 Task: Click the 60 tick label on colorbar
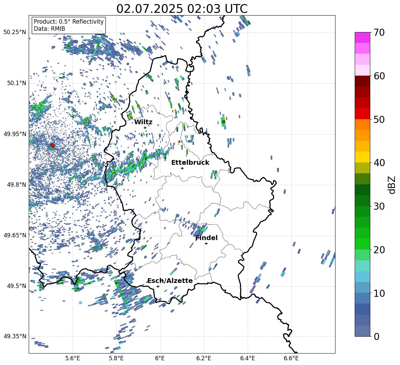[x=379, y=76]
